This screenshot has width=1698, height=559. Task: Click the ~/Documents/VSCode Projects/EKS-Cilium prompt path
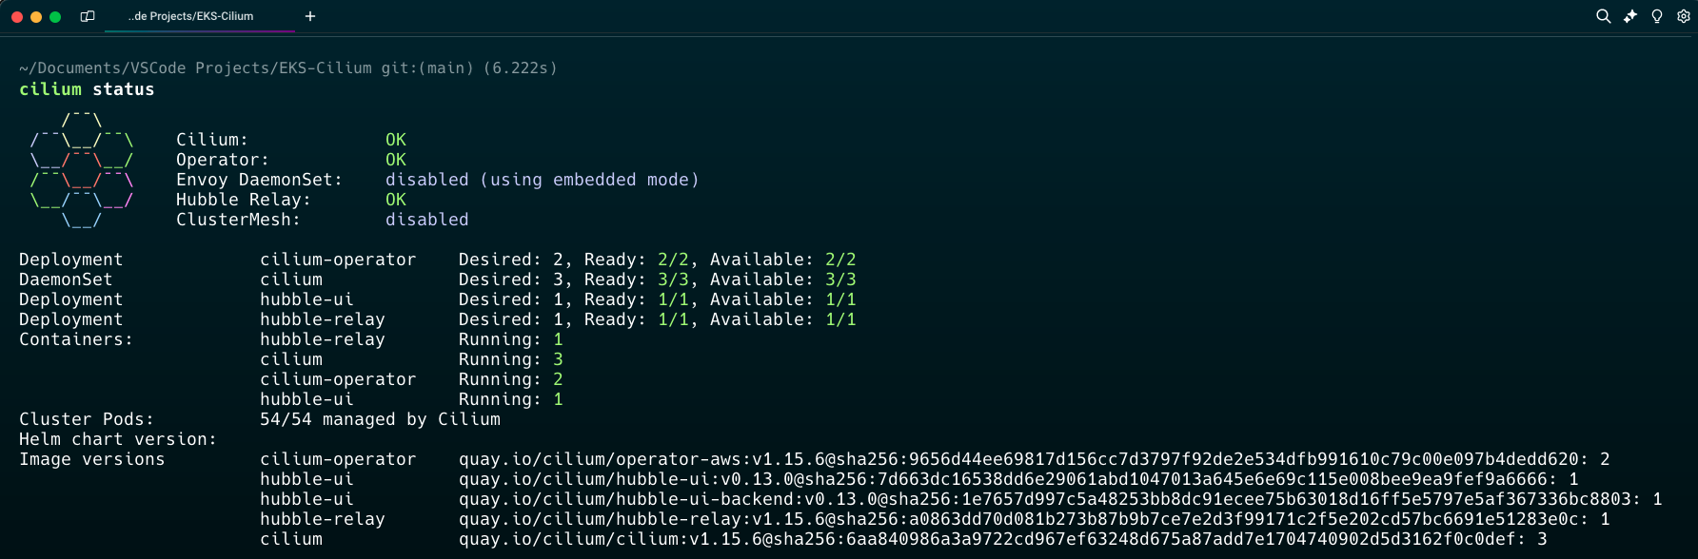pyautogui.click(x=195, y=68)
